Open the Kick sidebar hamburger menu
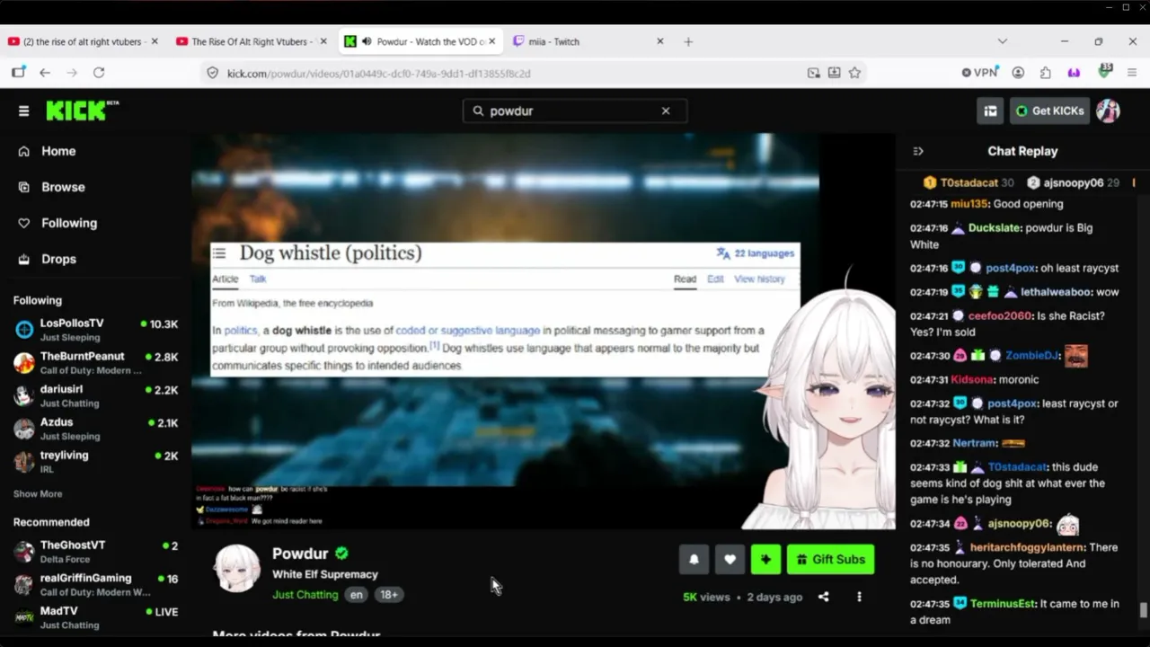Viewport: 1150px width, 647px height. [23, 111]
